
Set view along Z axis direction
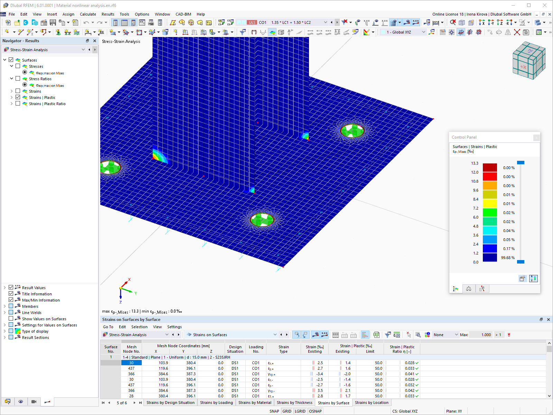[x=500, y=22]
